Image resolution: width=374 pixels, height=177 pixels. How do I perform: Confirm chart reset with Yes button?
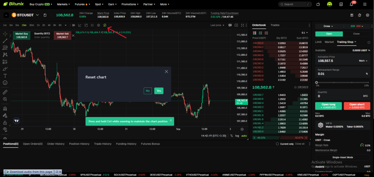coord(159,91)
